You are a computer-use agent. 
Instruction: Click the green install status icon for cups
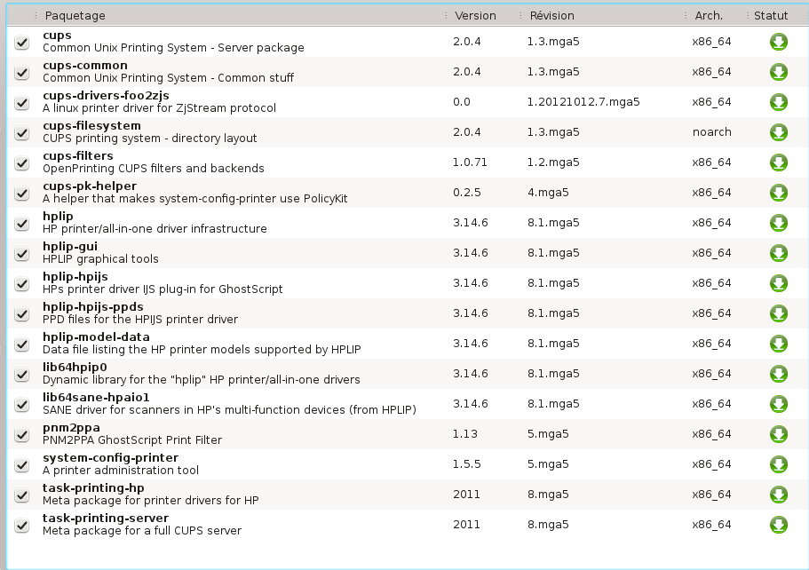coord(778,42)
